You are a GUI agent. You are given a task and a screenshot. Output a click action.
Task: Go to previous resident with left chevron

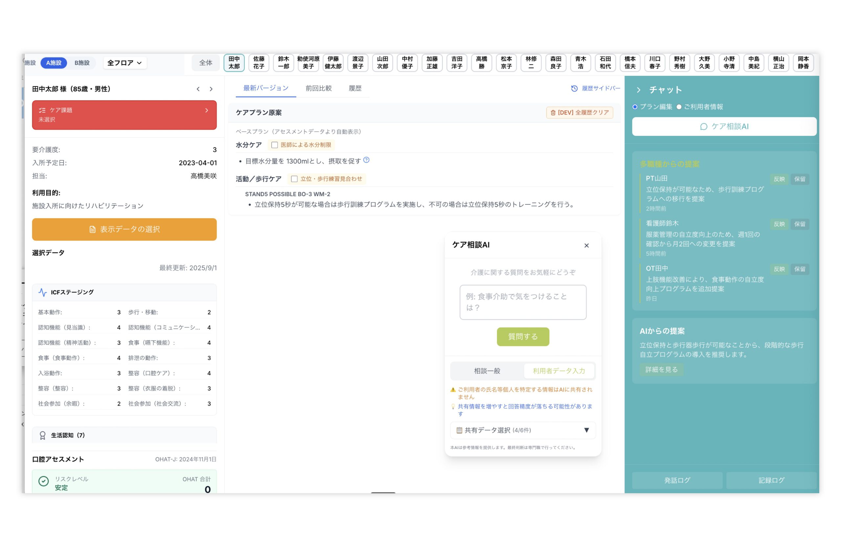pos(198,89)
